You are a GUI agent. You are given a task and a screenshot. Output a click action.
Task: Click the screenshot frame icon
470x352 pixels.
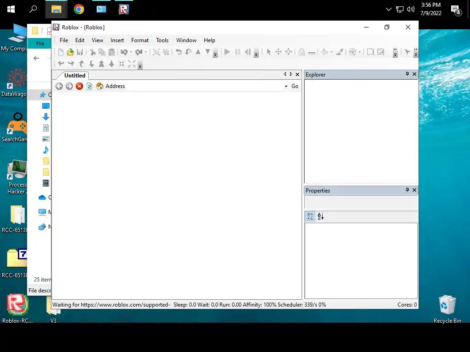pyautogui.click(x=370, y=52)
